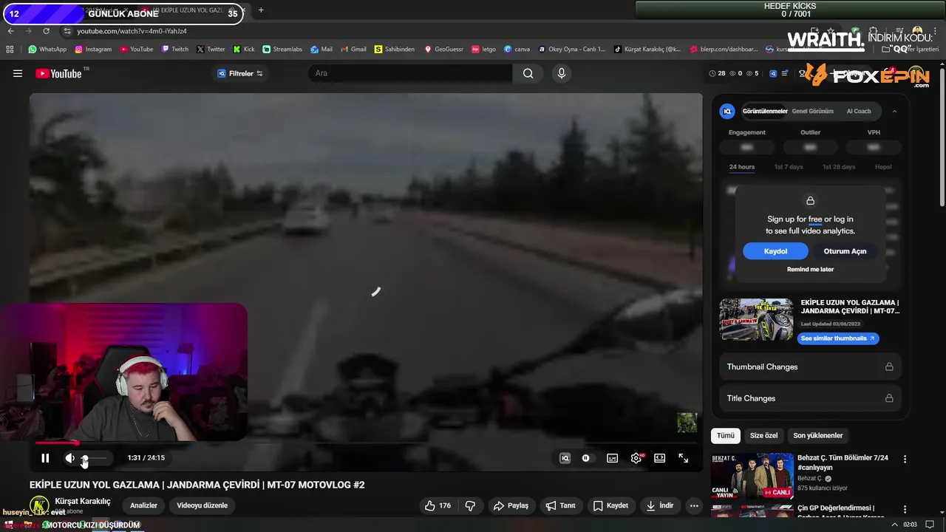Open the Behzat Ç. live video thumbnail
Screen dimensions: 946x532
752,475
